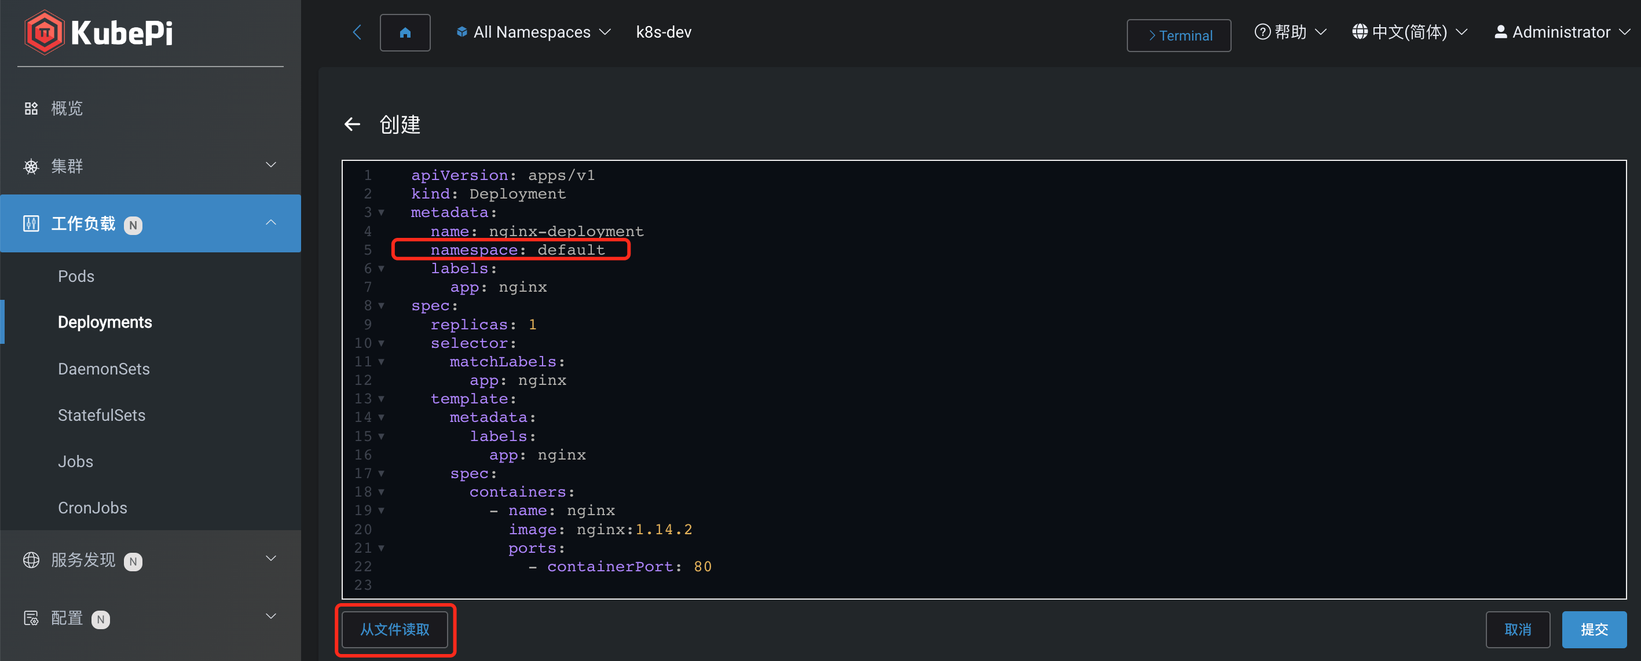The image size is (1641, 661).
Task: Select Pods in the workloads menu
Action: click(x=75, y=276)
